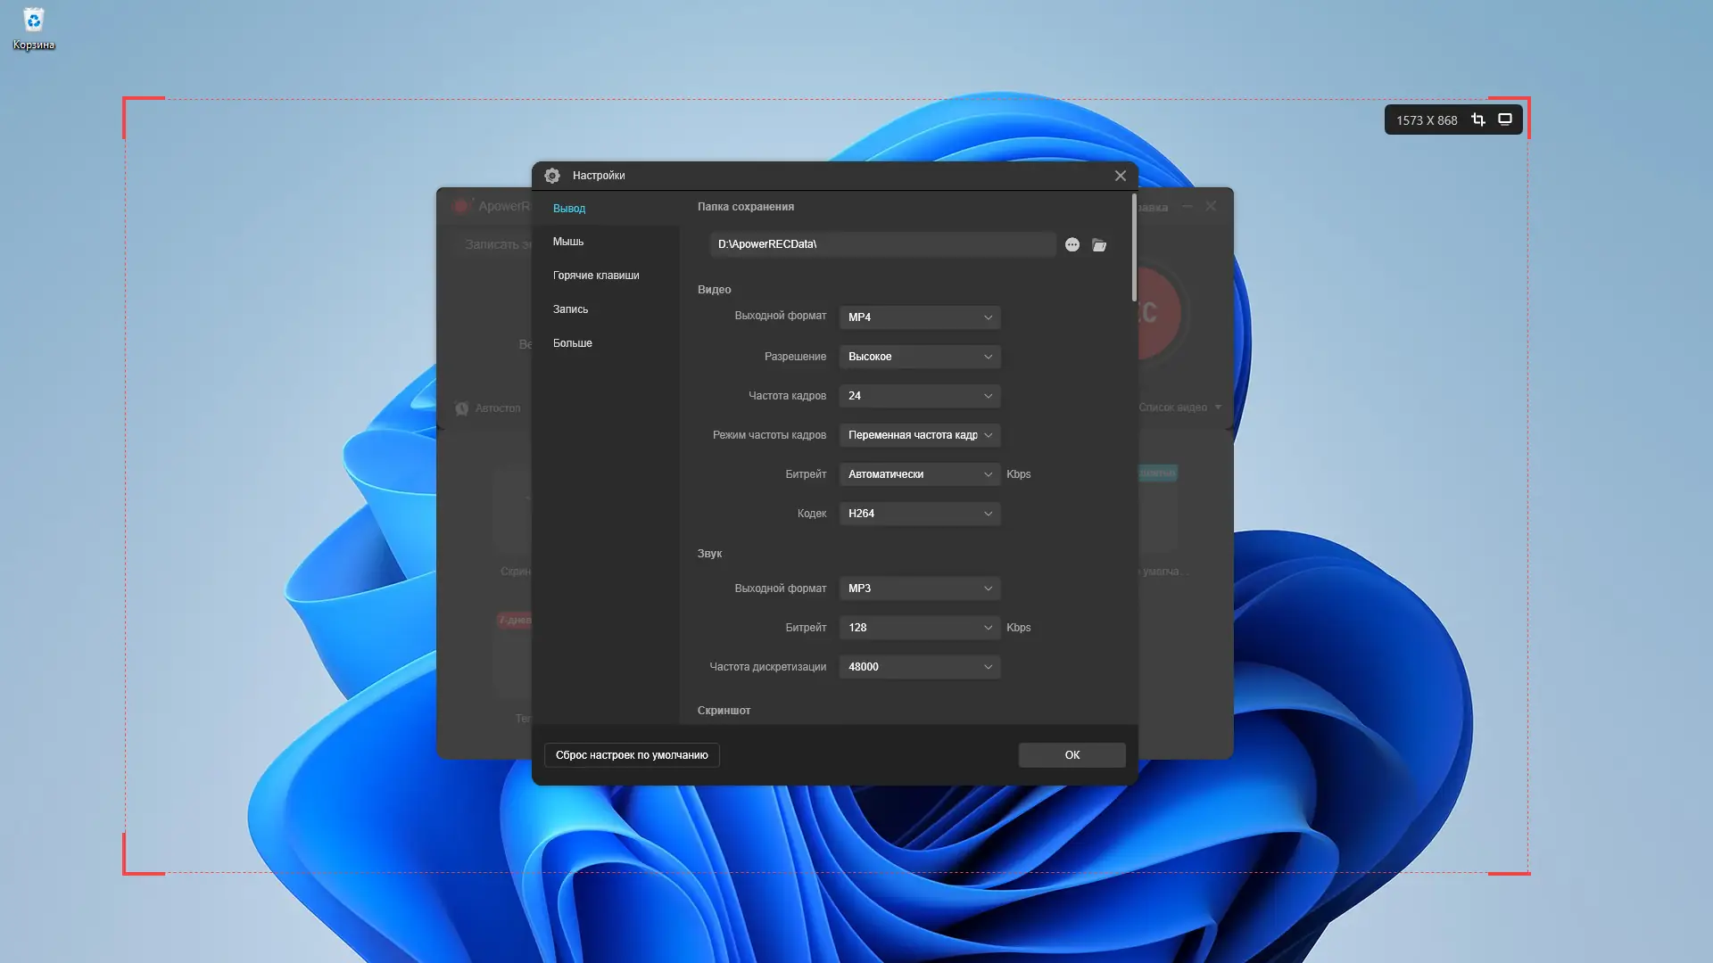Viewport: 1713px width, 963px height.
Task: Open the Горячие клавиши settings tab
Action: click(x=596, y=276)
